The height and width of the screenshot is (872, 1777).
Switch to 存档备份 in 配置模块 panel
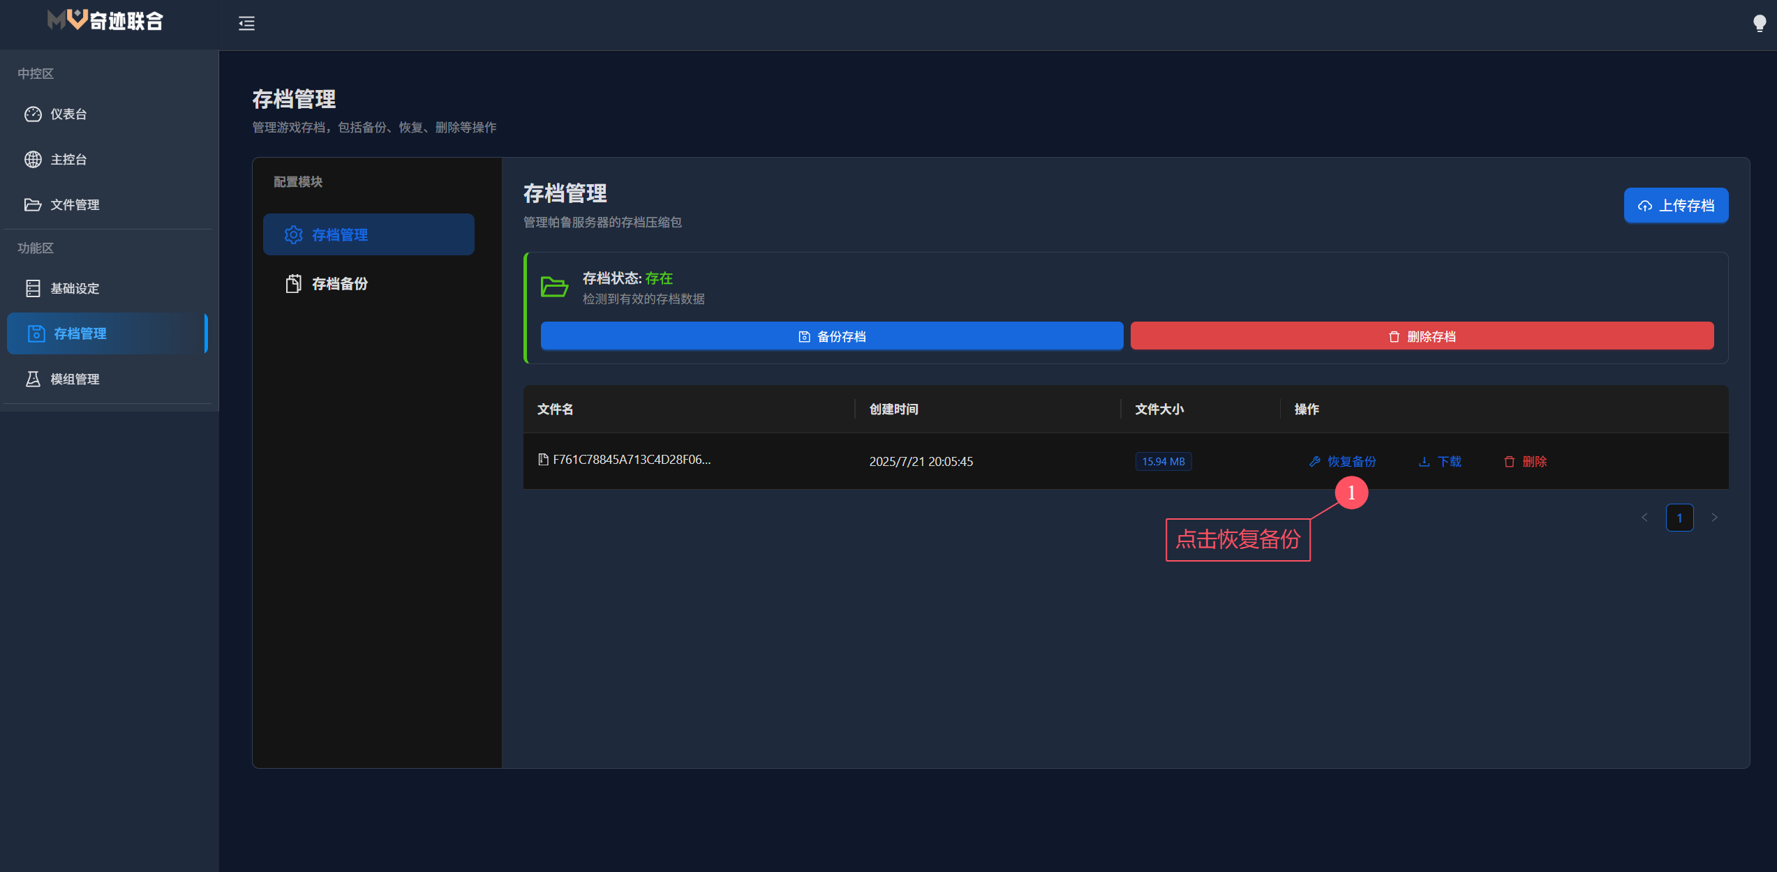369,284
